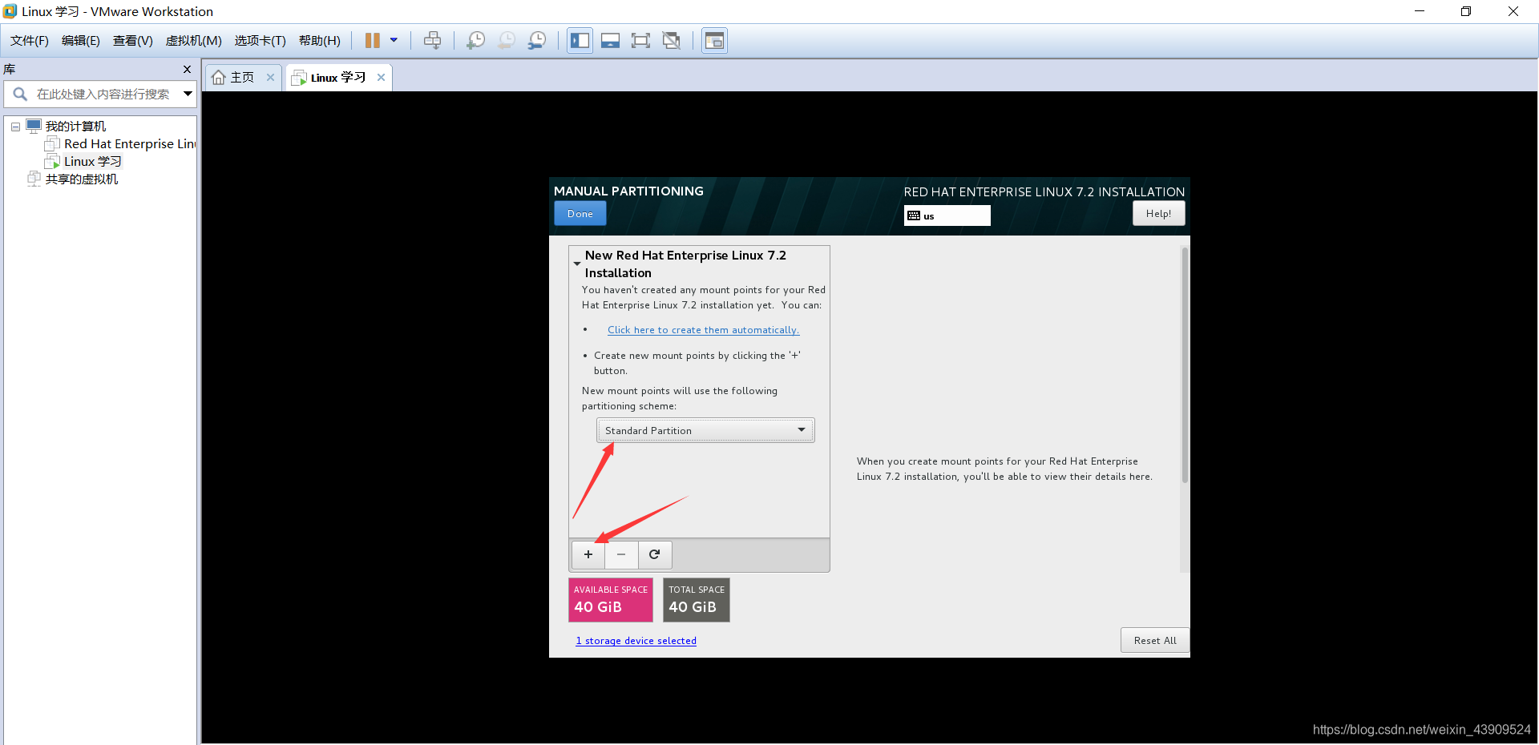Image resolution: width=1539 pixels, height=745 pixels.
Task: Click link to create mount points automatically
Action: click(703, 330)
